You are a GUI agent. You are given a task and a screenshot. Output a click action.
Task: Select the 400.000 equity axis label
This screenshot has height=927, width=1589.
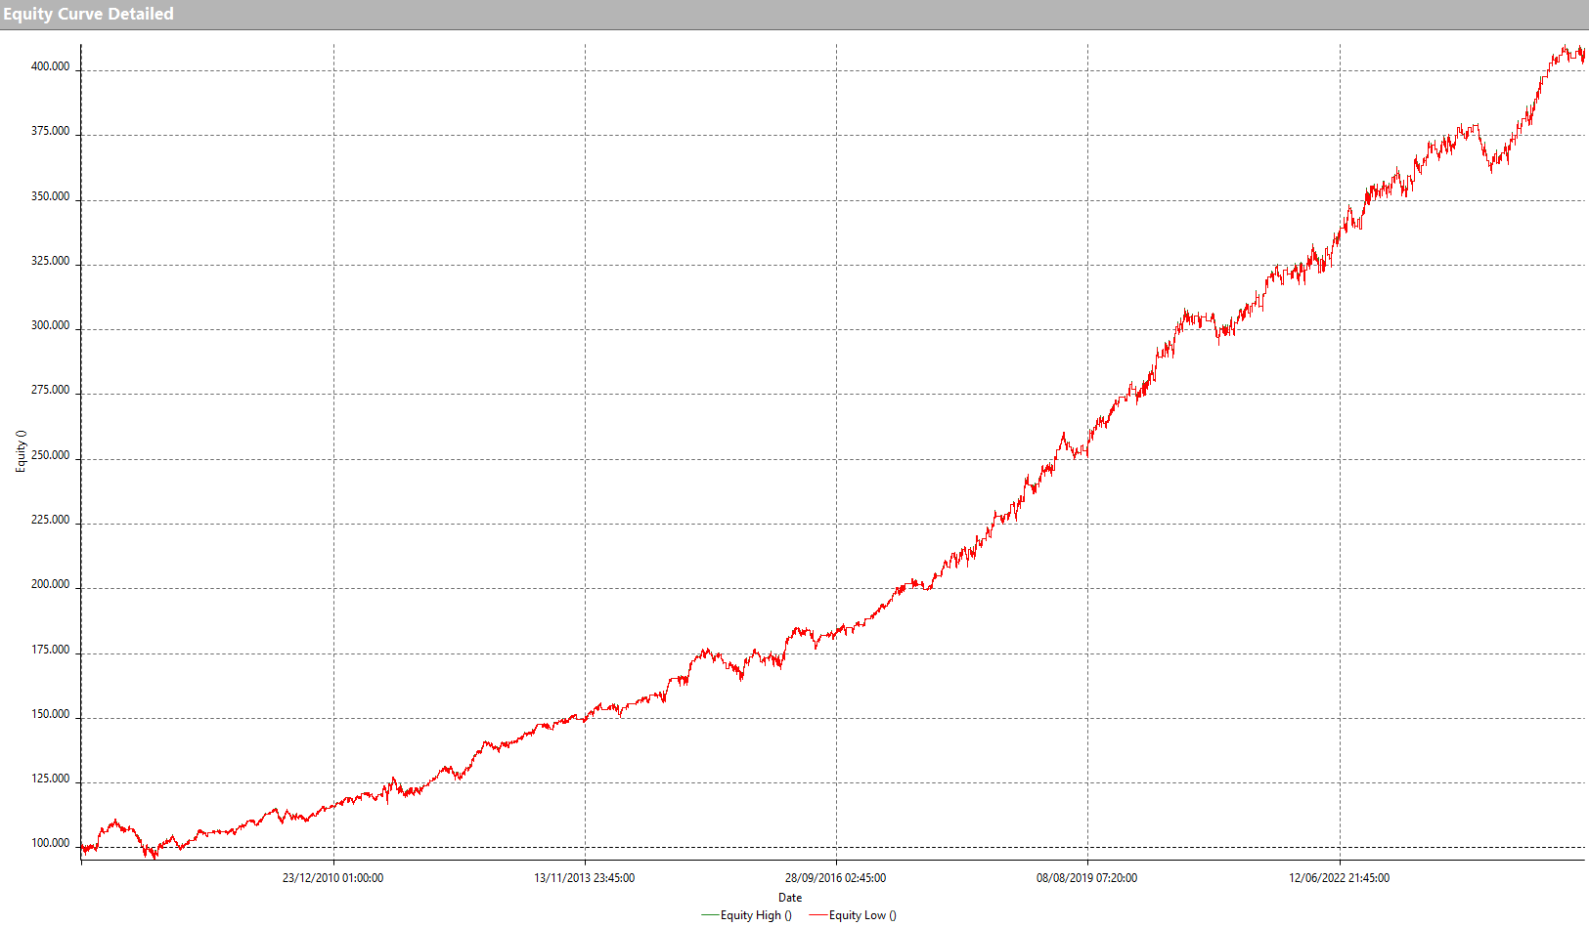click(51, 67)
